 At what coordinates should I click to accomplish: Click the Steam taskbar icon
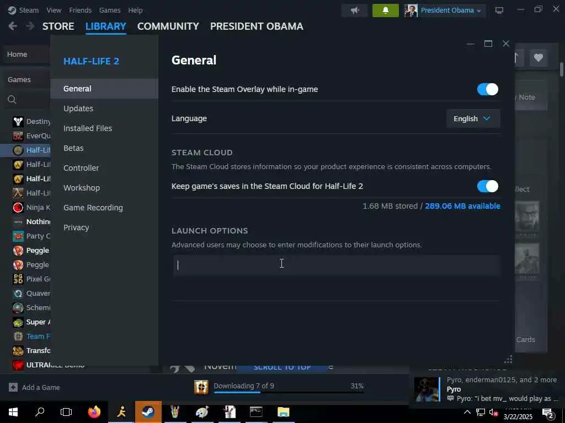coord(148,412)
